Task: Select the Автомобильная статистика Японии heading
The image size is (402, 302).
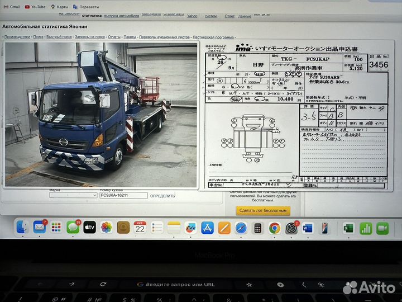Action: [x=45, y=26]
